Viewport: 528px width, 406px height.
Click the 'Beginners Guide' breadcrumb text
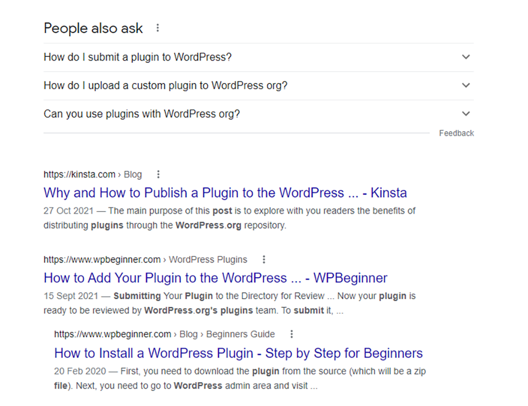240,334
